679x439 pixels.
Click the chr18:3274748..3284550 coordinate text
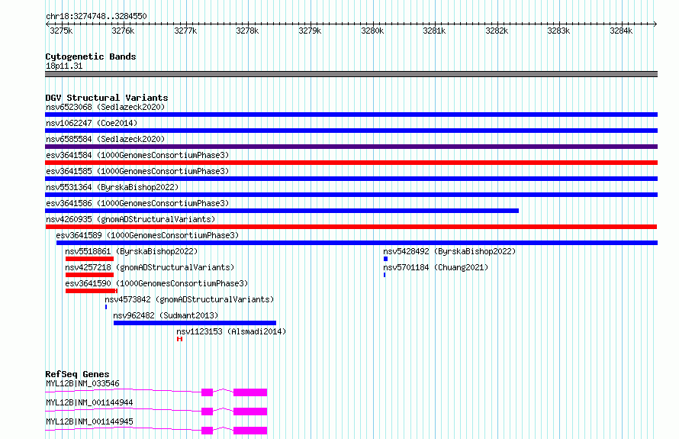tap(96, 16)
